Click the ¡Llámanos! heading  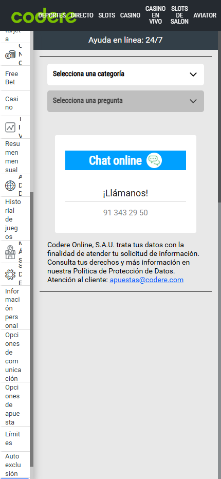click(125, 193)
